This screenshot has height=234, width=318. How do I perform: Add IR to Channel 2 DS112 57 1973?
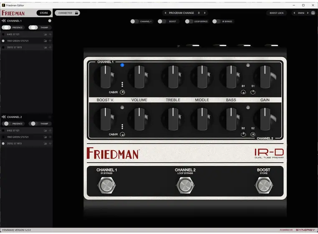[x=50, y=144]
